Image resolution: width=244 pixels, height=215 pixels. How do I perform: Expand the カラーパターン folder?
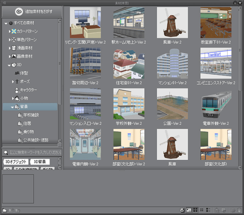pos(10,31)
